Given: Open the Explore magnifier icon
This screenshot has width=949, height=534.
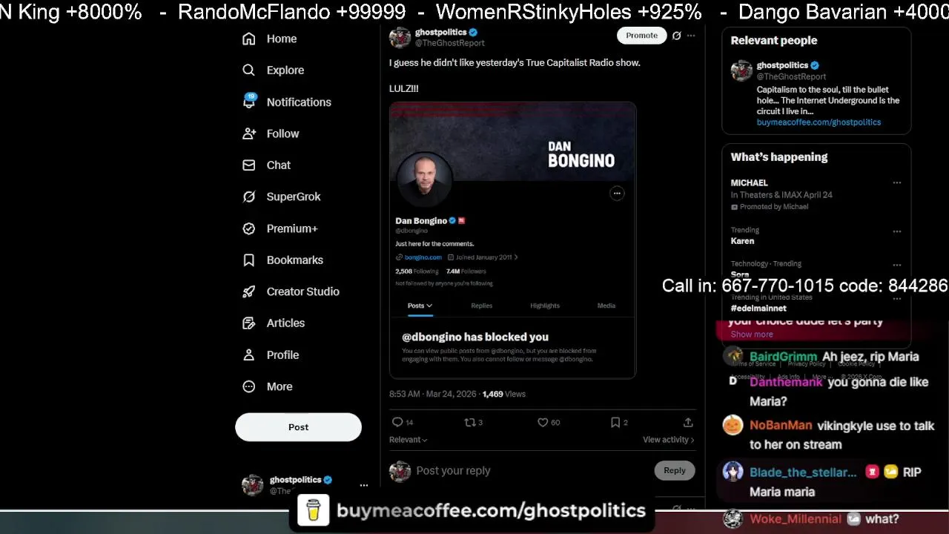Looking at the screenshot, I should pos(249,70).
